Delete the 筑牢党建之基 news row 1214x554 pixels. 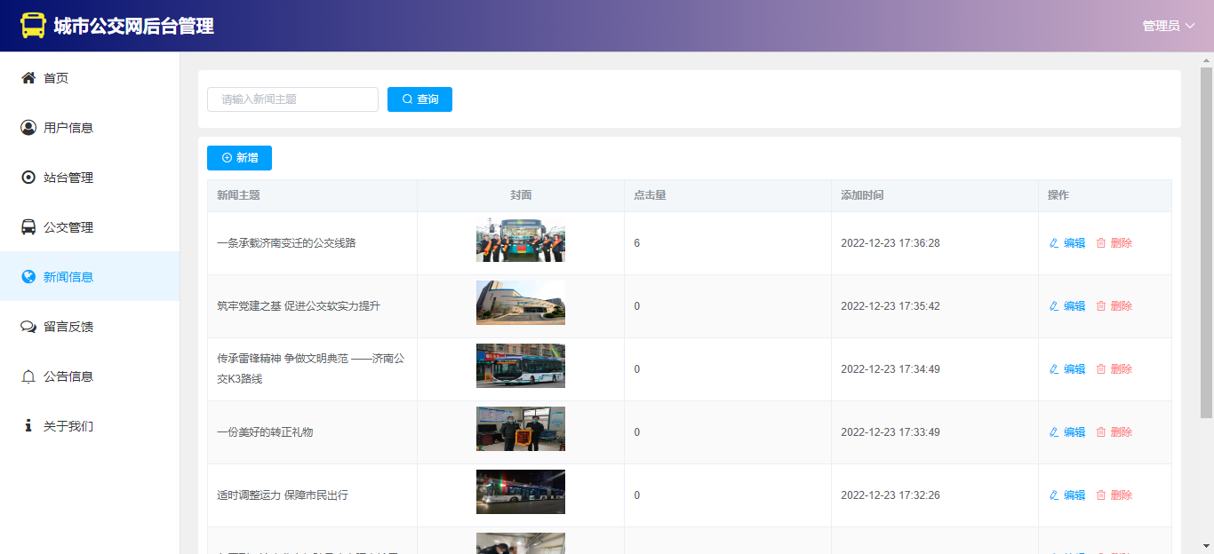(x=1114, y=306)
